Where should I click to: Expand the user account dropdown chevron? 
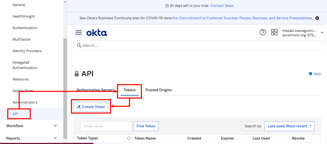(x=322, y=32)
